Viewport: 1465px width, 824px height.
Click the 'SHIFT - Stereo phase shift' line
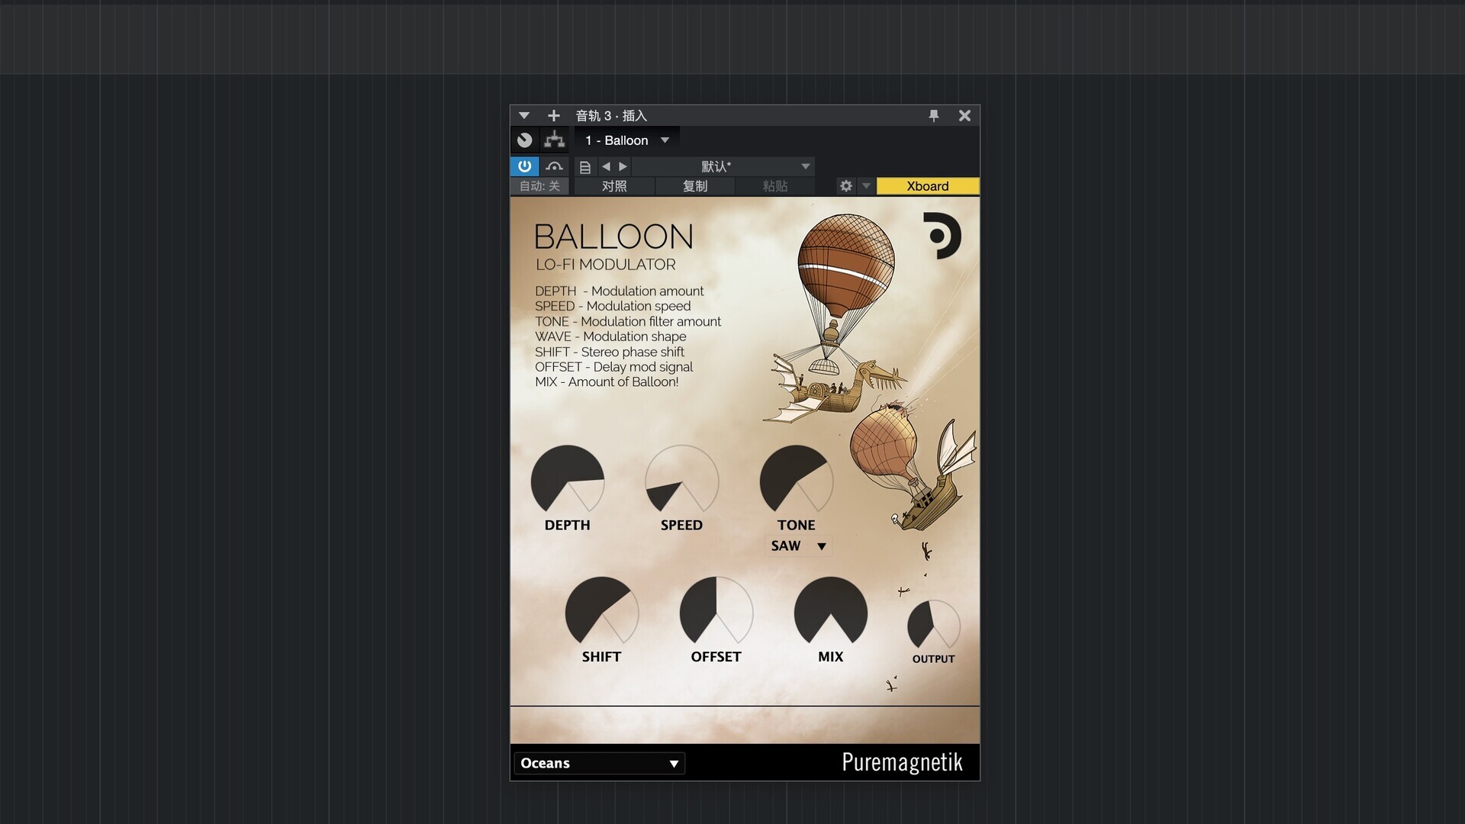(610, 352)
